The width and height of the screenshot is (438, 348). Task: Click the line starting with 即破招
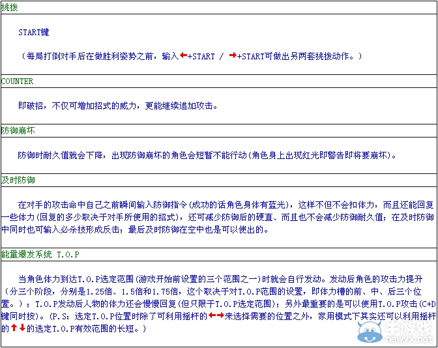(x=118, y=106)
